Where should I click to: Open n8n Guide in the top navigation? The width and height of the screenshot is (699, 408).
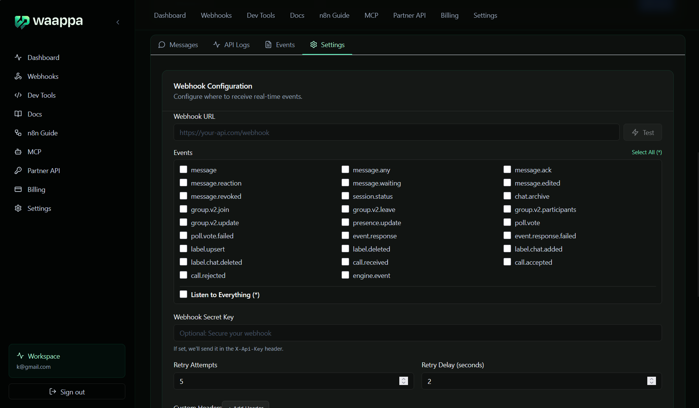pos(334,15)
